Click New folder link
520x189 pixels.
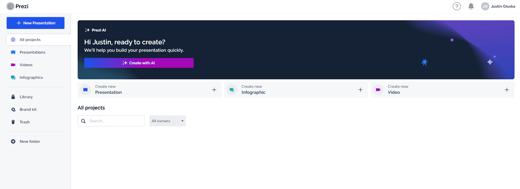(30, 142)
